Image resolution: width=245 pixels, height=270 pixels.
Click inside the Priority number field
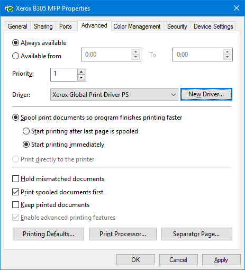pyautogui.click(x=64, y=75)
